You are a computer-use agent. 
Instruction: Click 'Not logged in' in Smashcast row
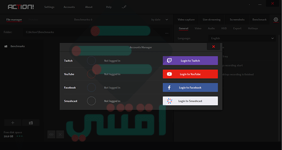[x=112, y=101]
